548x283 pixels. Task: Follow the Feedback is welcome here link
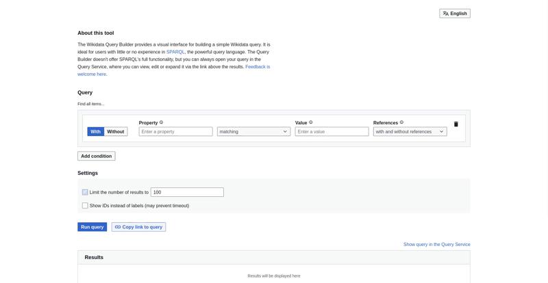[258, 67]
